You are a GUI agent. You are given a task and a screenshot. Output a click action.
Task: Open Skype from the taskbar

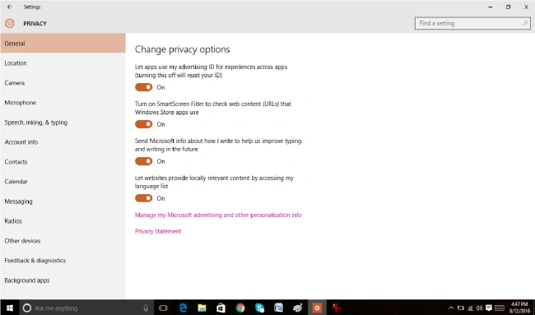click(x=259, y=308)
